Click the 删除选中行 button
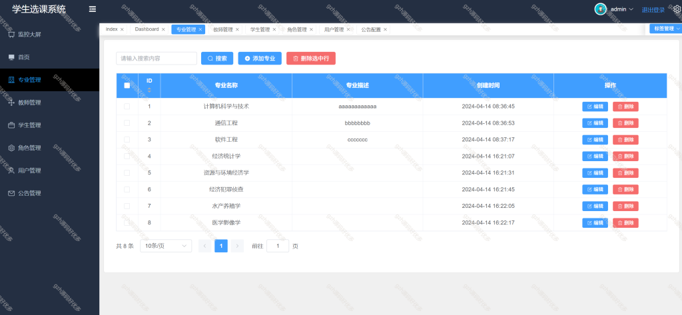 (x=311, y=59)
